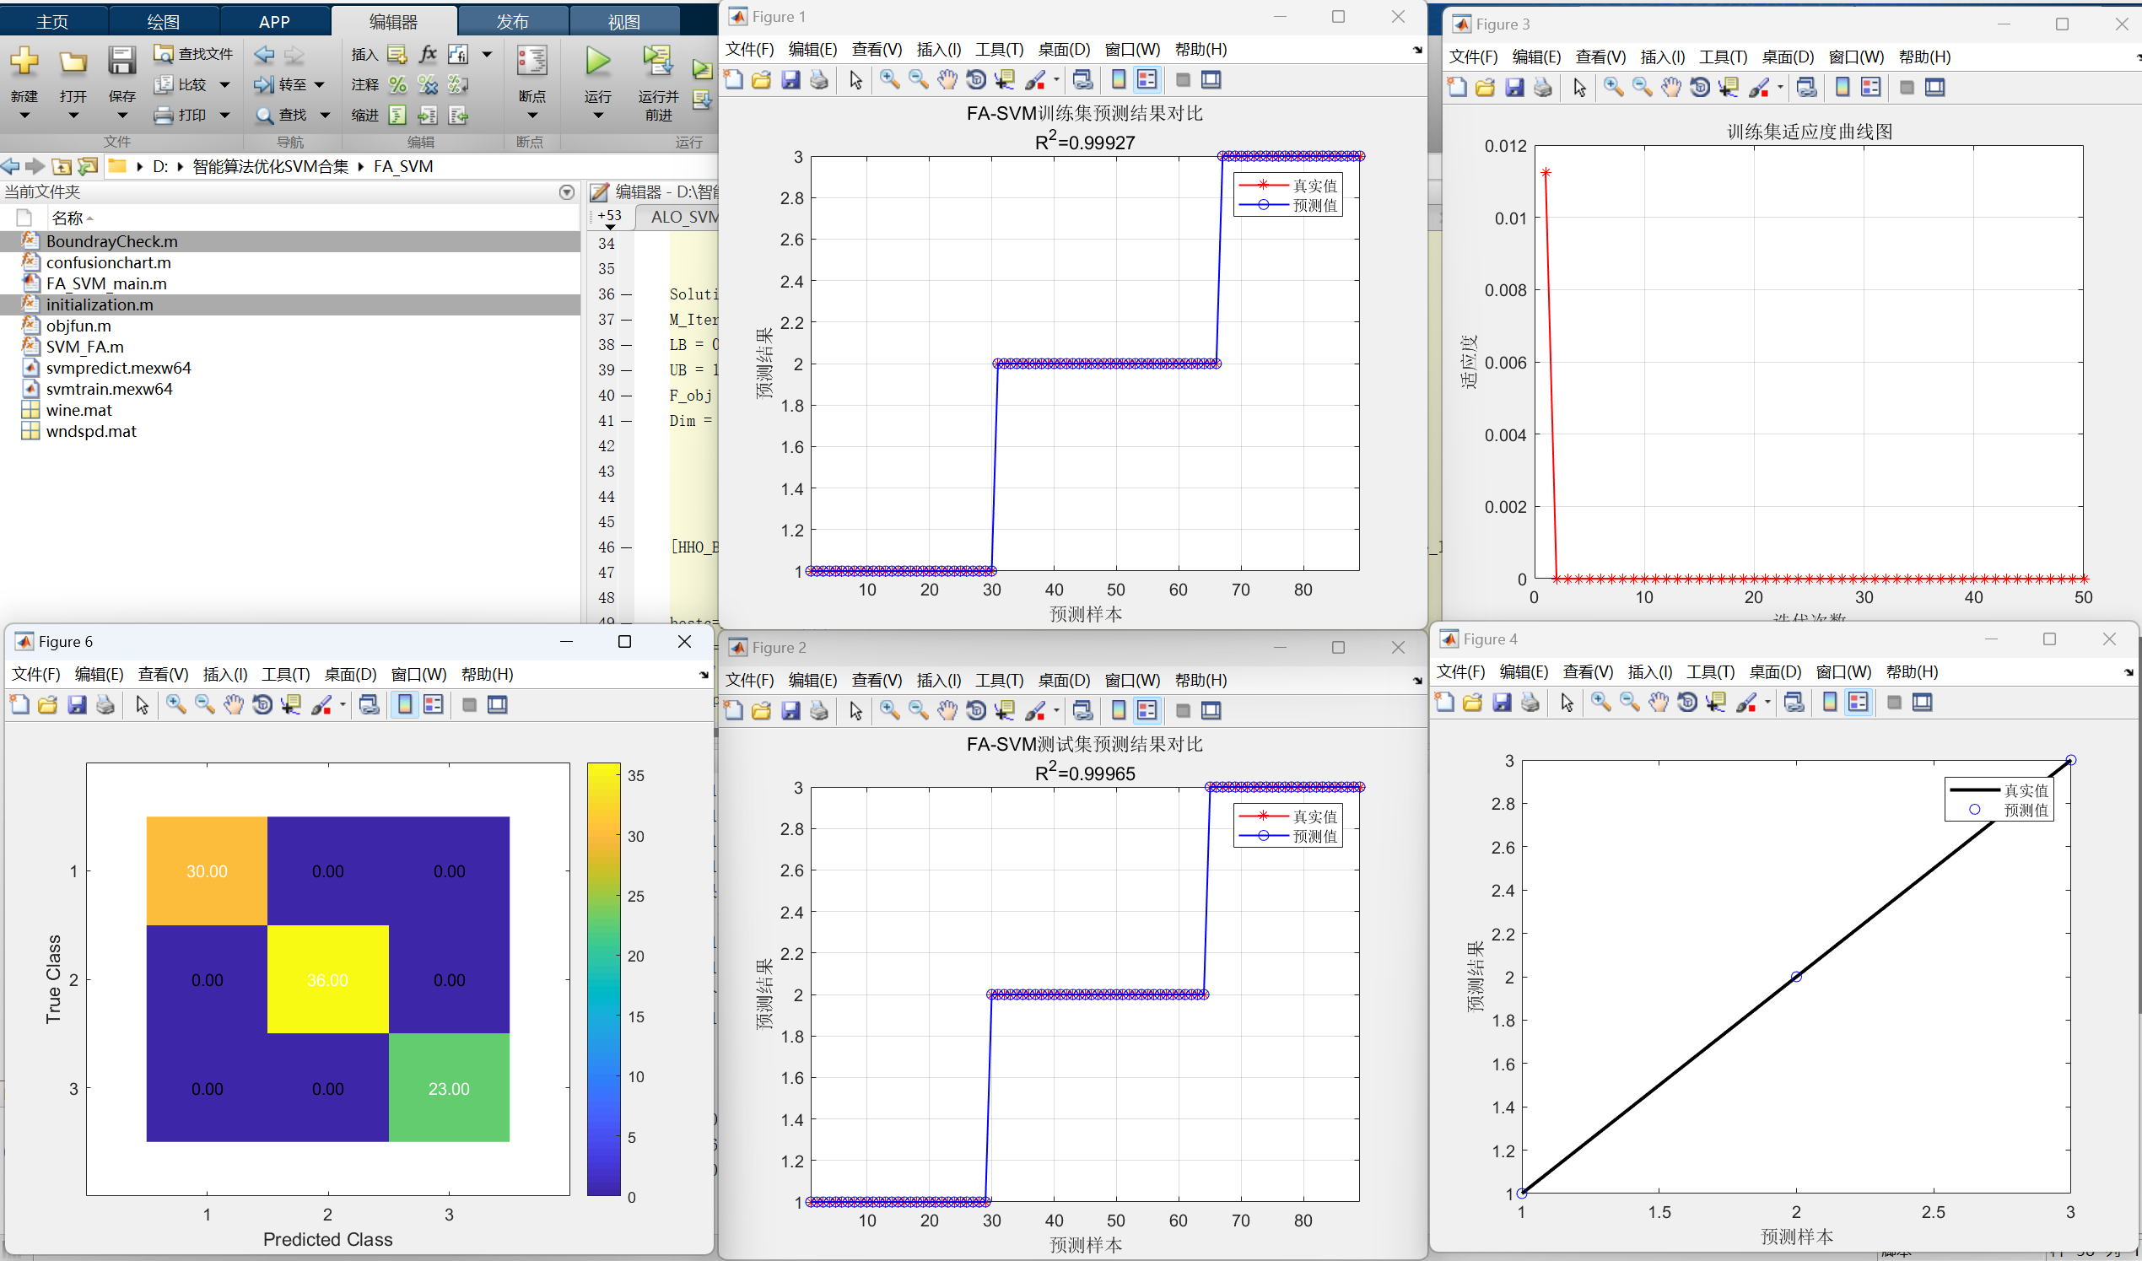Open the Tools menu in Figure 2
The image size is (2142, 1261).
pos(998,680)
